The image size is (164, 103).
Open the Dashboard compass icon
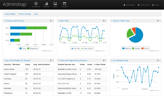click(x=36, y=4)
